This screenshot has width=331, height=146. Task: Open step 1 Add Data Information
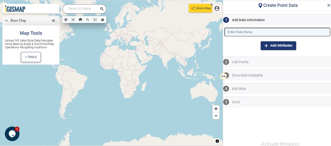277,20
